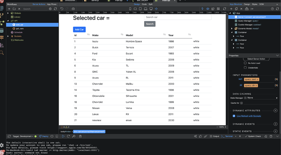Clear terminal with the trash icon

80,136
